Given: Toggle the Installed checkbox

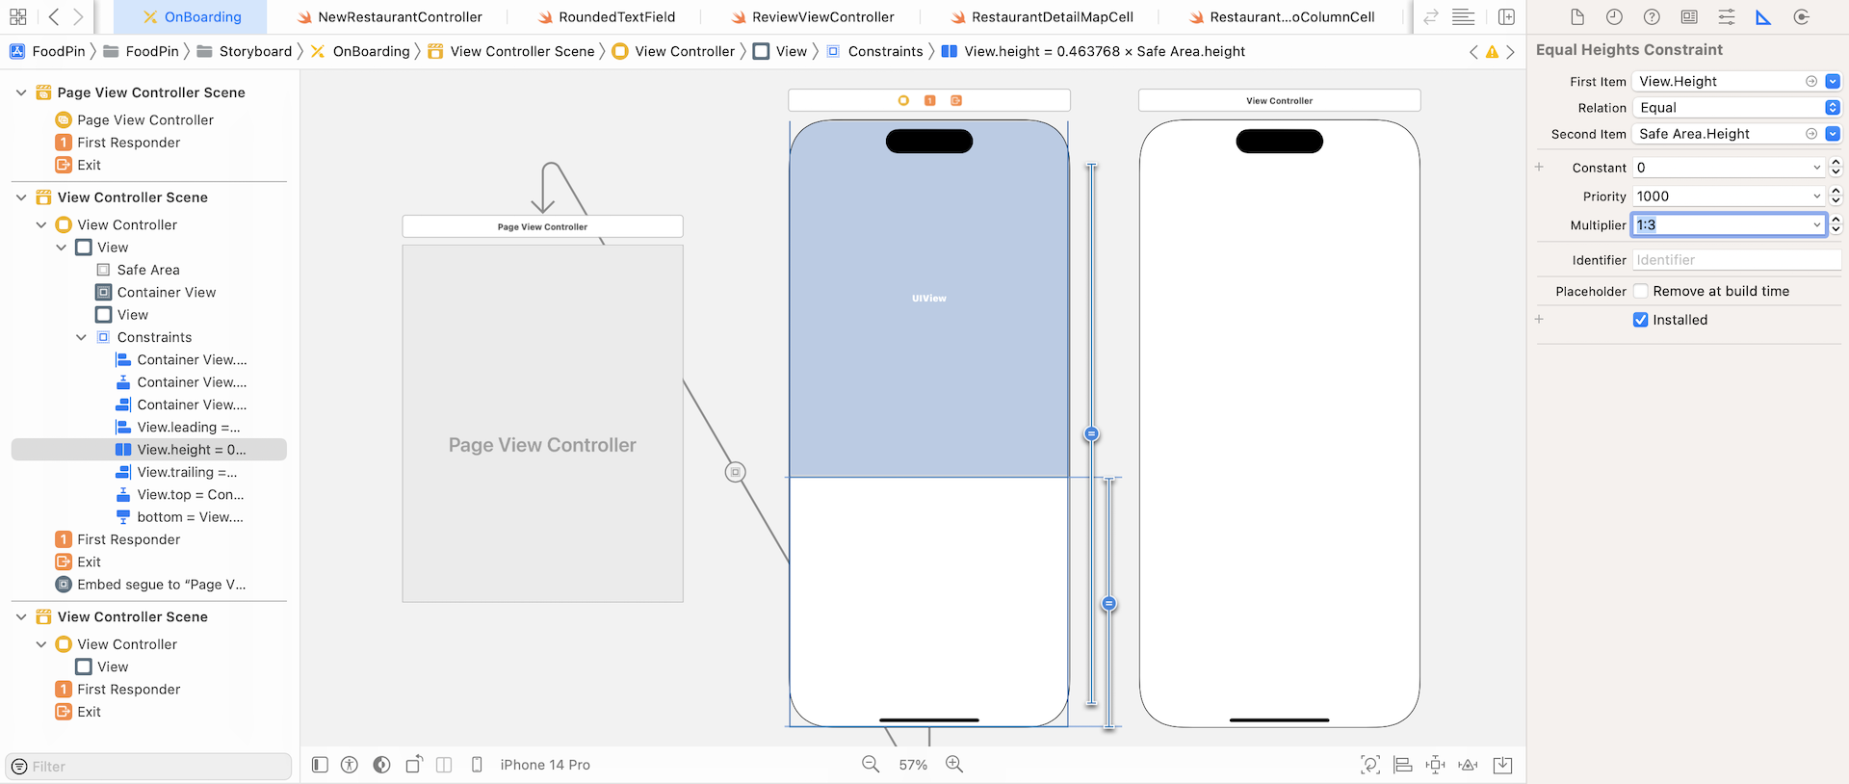Looking at the screenshot, I should (x=1641, y=320).
